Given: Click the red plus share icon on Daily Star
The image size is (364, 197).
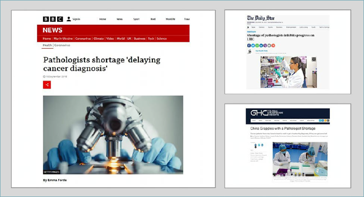Looking at the screenshot, I should (273, 46).
